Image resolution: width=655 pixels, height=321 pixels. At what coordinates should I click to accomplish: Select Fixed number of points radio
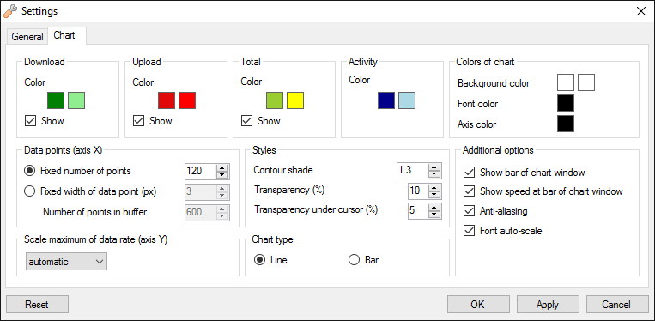click(30, 171)
